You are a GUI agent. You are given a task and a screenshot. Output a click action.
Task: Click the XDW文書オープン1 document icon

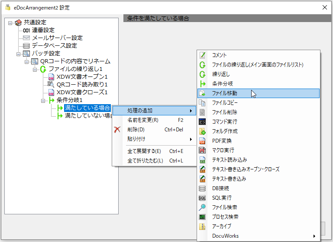click(51, 77)
